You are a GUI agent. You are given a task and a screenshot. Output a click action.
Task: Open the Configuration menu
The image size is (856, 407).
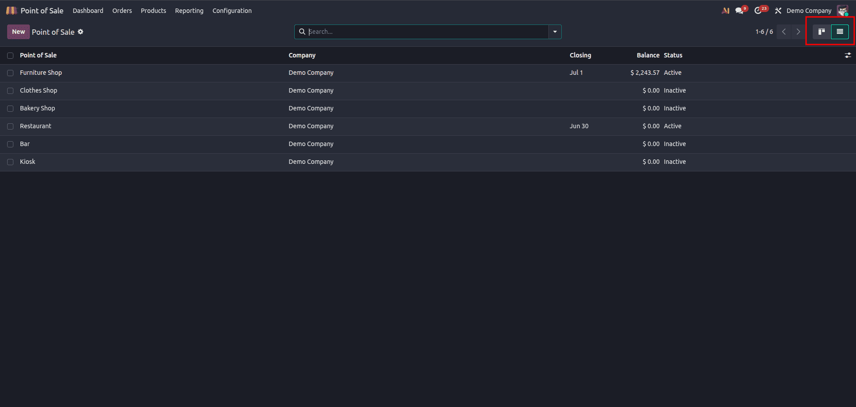[x=232, y=11]
